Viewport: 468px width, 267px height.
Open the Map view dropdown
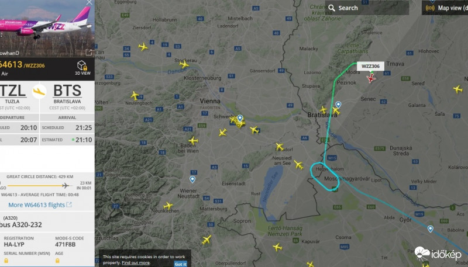point(445,8)
